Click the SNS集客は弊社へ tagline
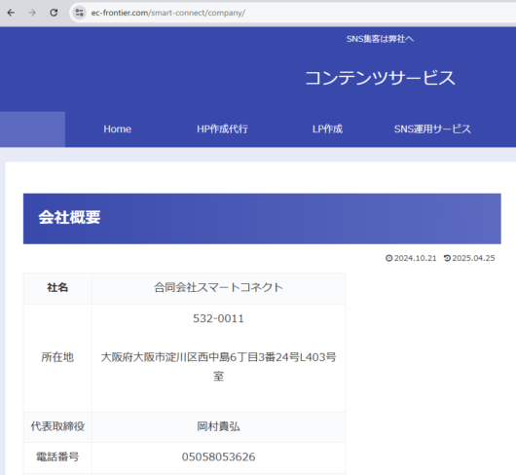Viewport: 516px width, 475px height. (380, 39)
